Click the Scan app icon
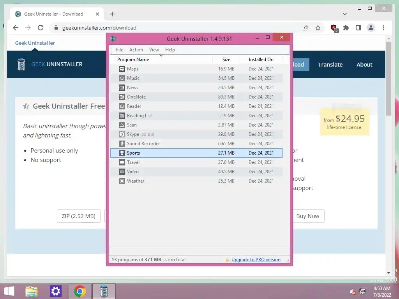 tap(122, 125)
